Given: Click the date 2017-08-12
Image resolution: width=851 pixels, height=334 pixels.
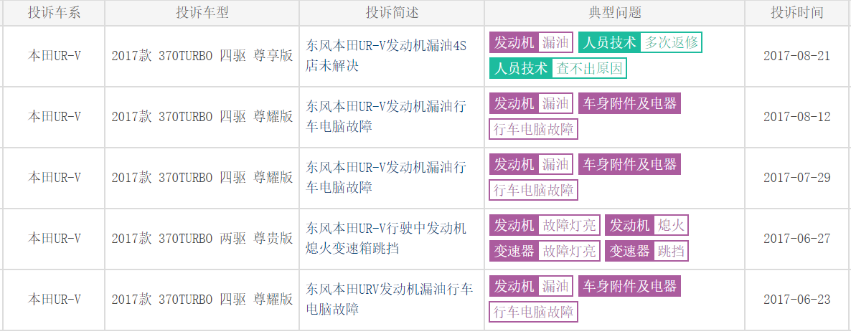Looking at the screenshot, I should 796,117.
